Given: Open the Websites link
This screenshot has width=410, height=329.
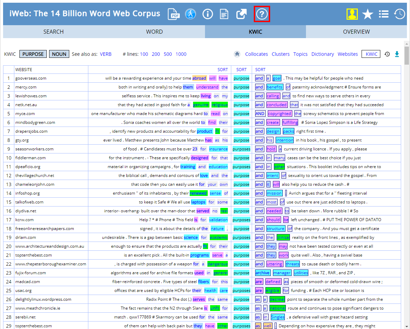Looking at the screenshot, I should 348,54.
